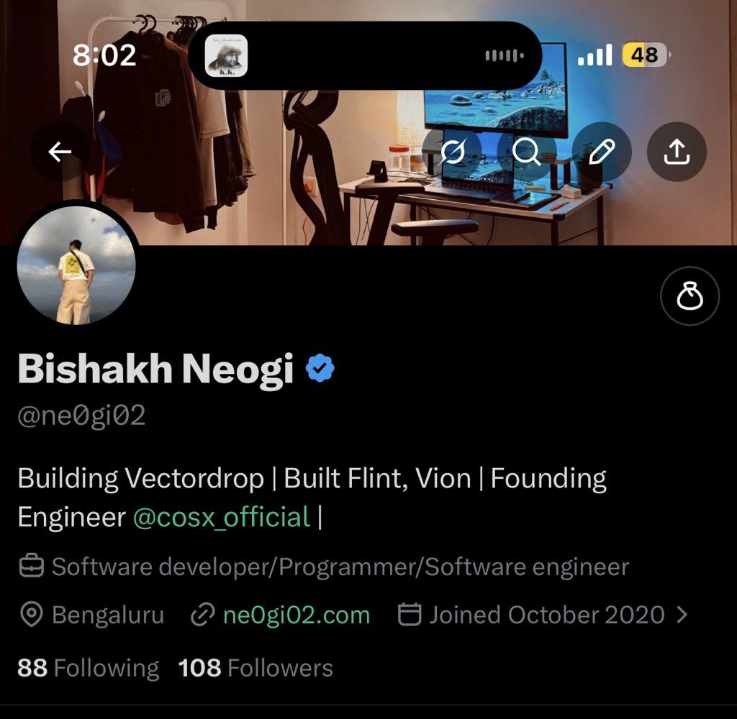737x719 pixels.
Task: Tap the location pin icon
Action: 32,614
